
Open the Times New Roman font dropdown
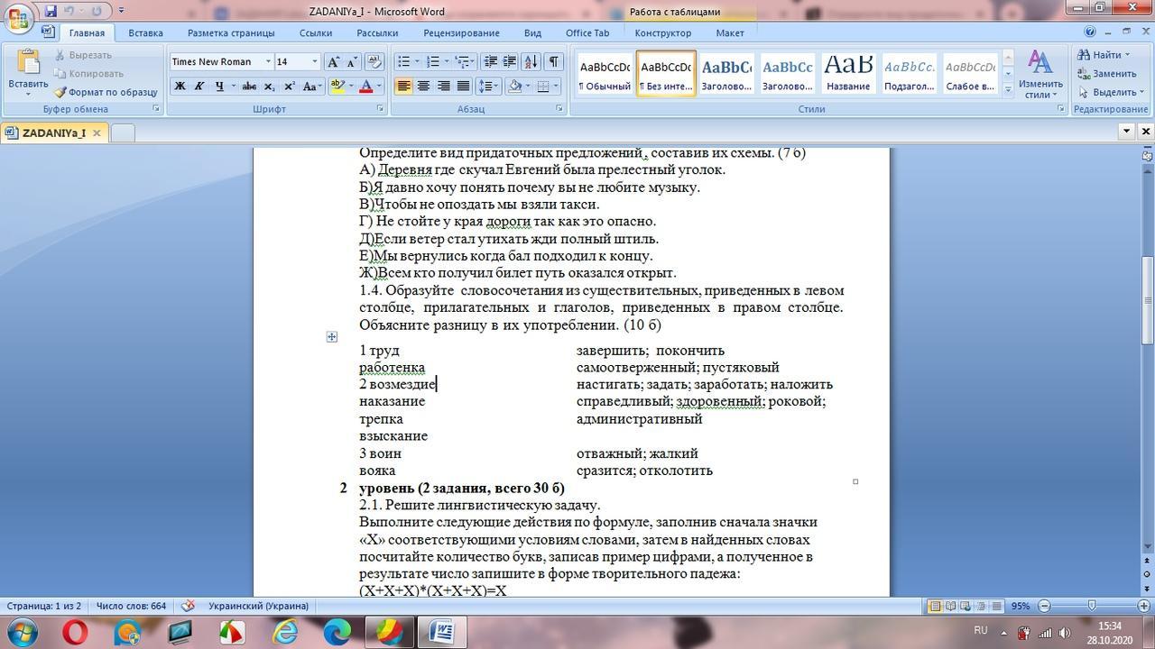(x=268, y=61)
